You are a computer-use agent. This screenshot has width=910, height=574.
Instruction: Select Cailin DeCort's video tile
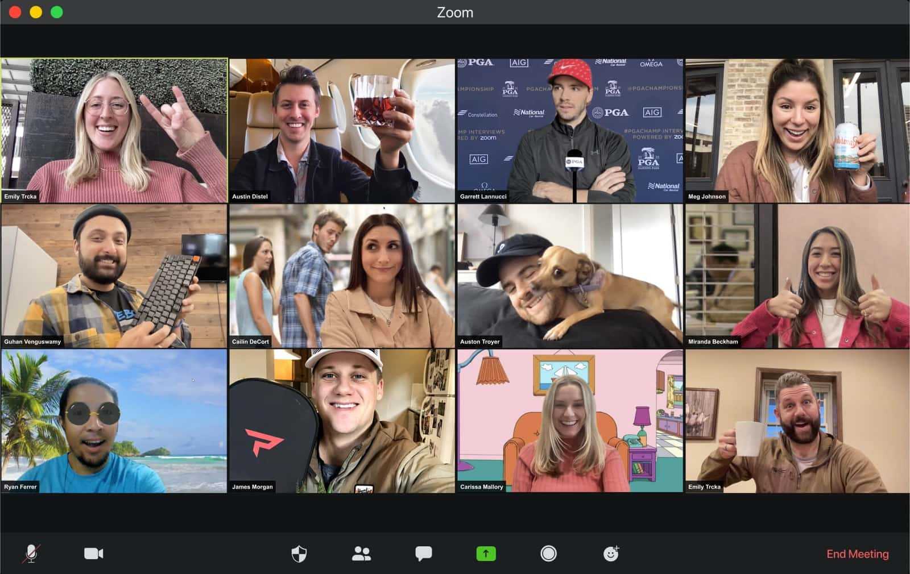(x=342, y=276)
